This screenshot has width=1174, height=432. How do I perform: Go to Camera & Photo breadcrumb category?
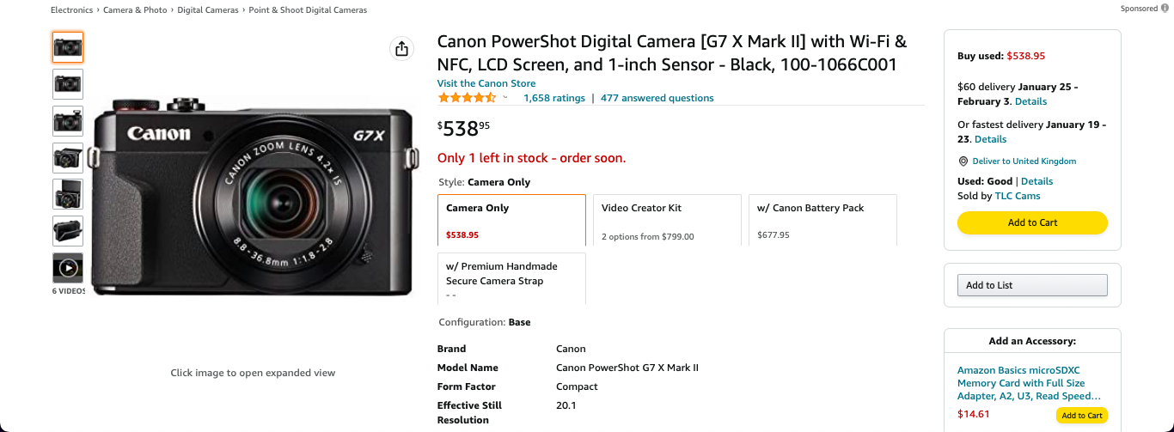137,10
